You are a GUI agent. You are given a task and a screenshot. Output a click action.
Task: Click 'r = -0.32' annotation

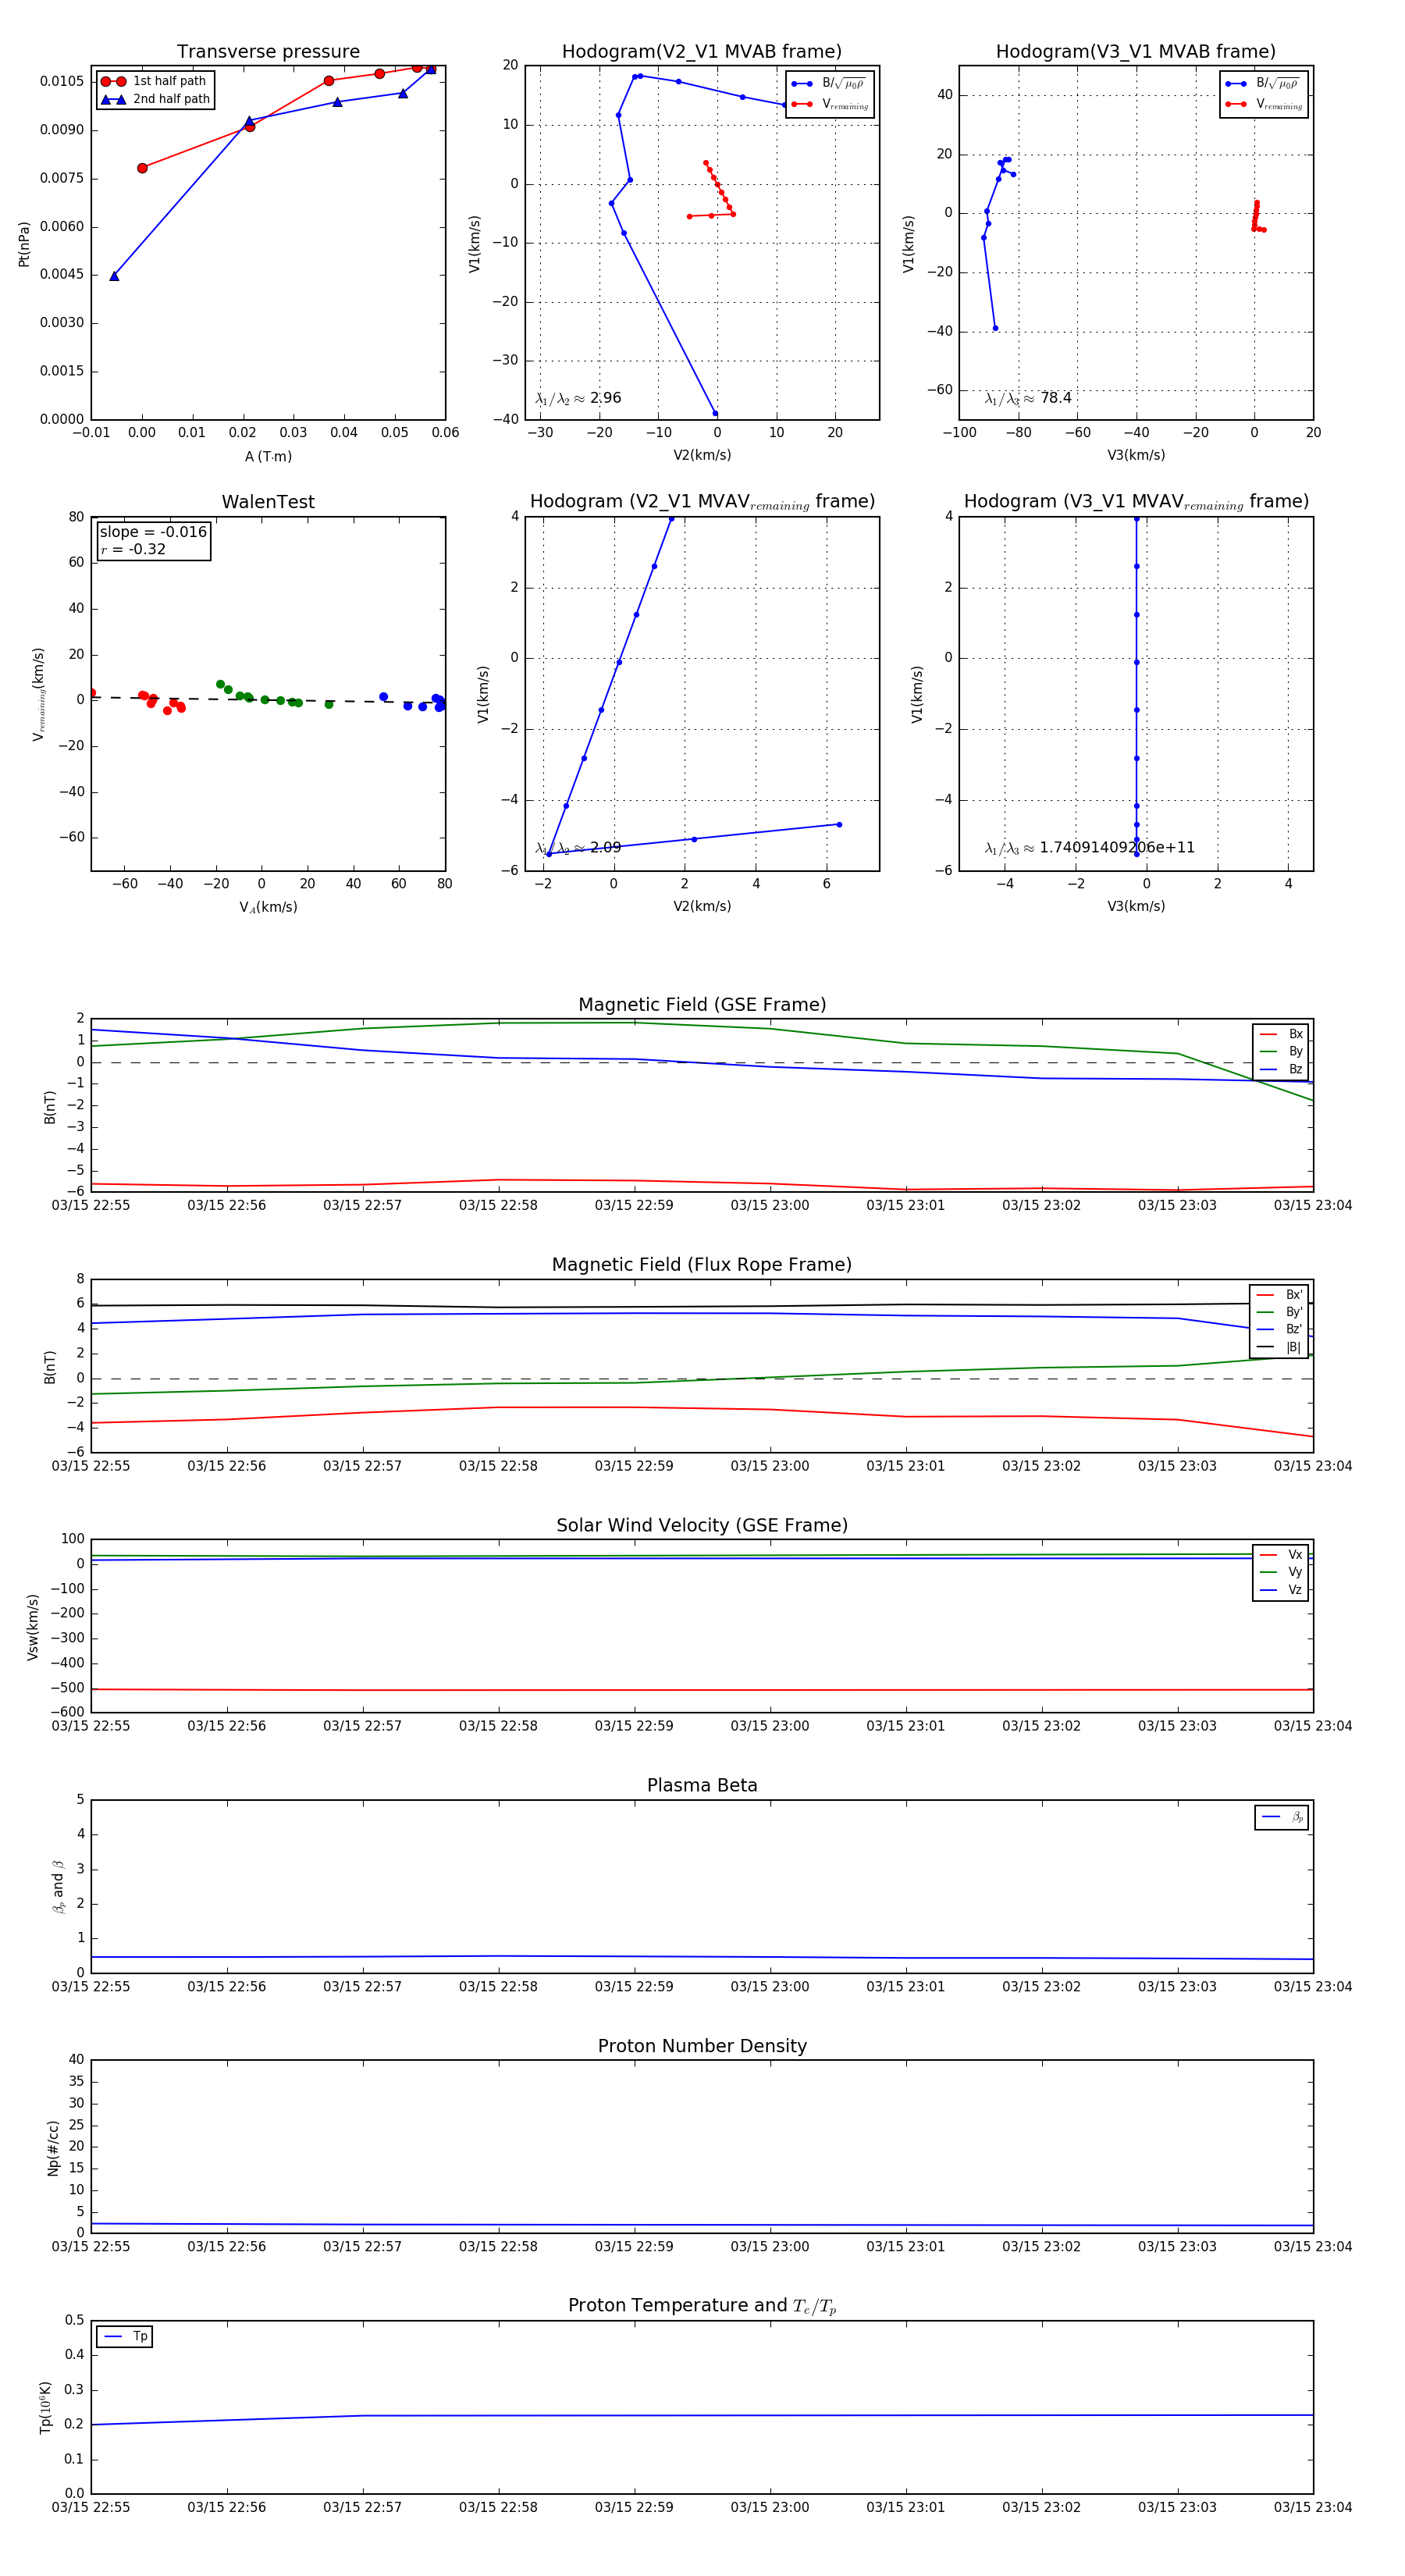133,549
